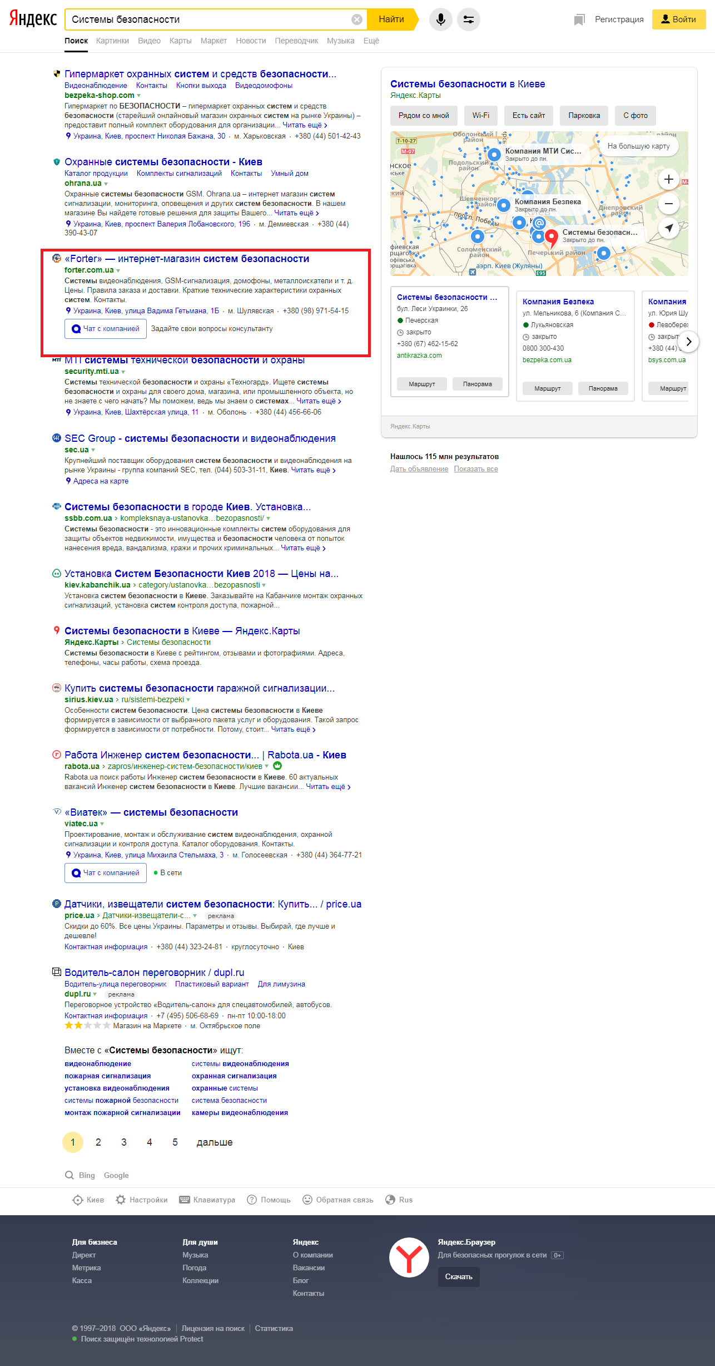Go to results page 3
The image size is (715, 1366).
point(124,1142)
